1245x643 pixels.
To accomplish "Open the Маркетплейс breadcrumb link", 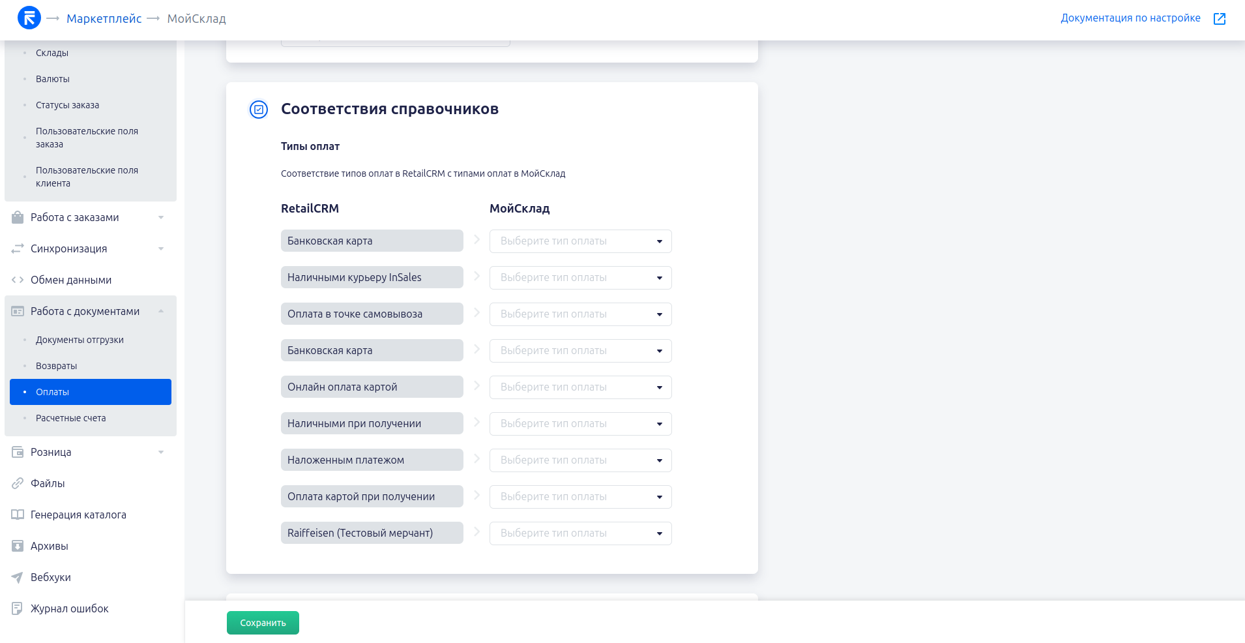I will click(104, 19).
